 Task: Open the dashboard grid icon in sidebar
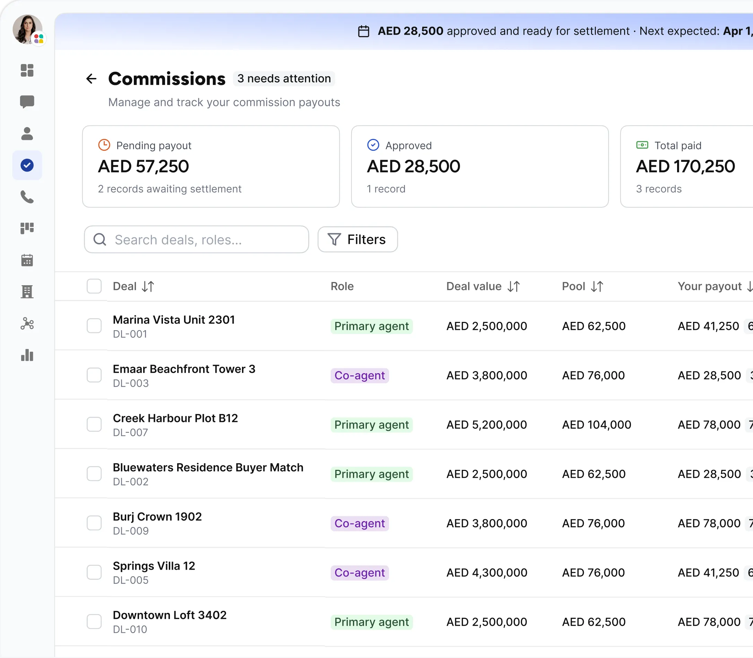pyautogui.click(x=27, y=70)
